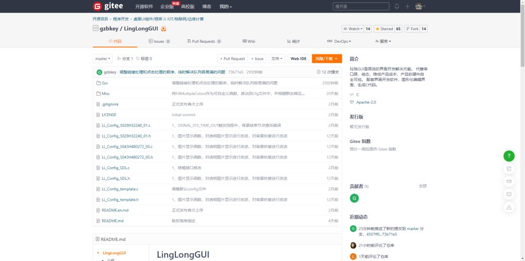Open LL_Config_S028H32240_01.c file
This screenshot has height=261, width=525.
point(126,125)
